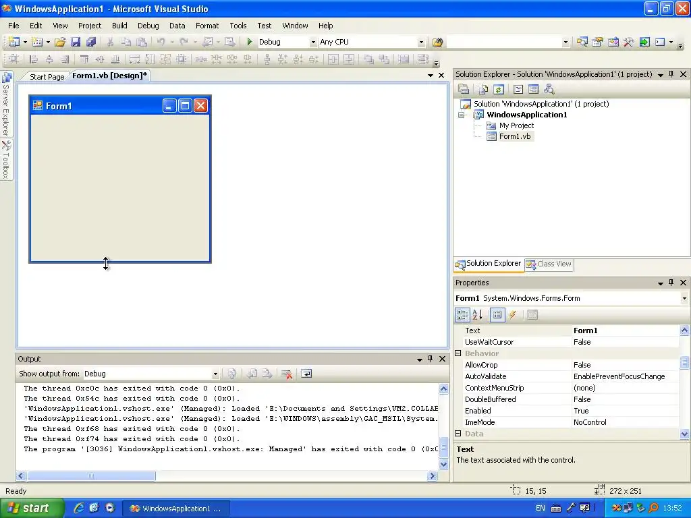Image resolution: width=691 pixels, height=518 pixels.
Task: Open the Properties Window toolbar icon
Action: point(598,42)
